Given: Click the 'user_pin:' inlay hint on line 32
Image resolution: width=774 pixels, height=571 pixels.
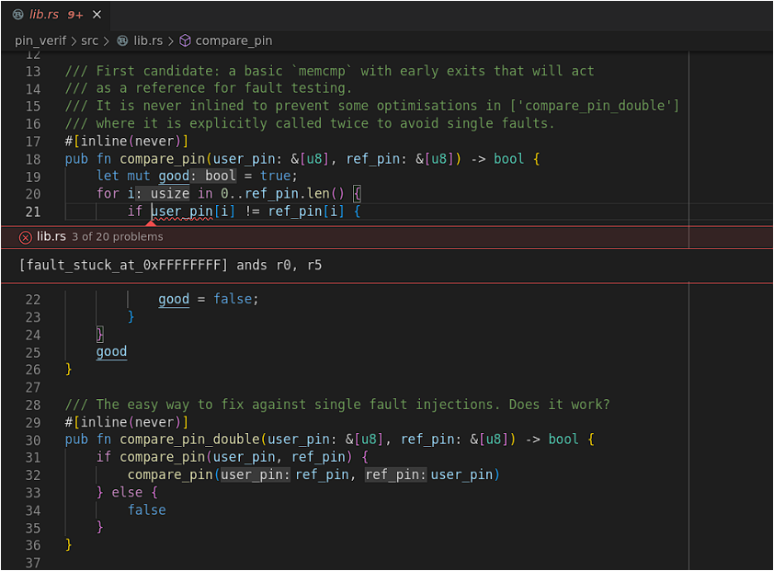Looking at the screenshot, I should (x=255, y=474).
